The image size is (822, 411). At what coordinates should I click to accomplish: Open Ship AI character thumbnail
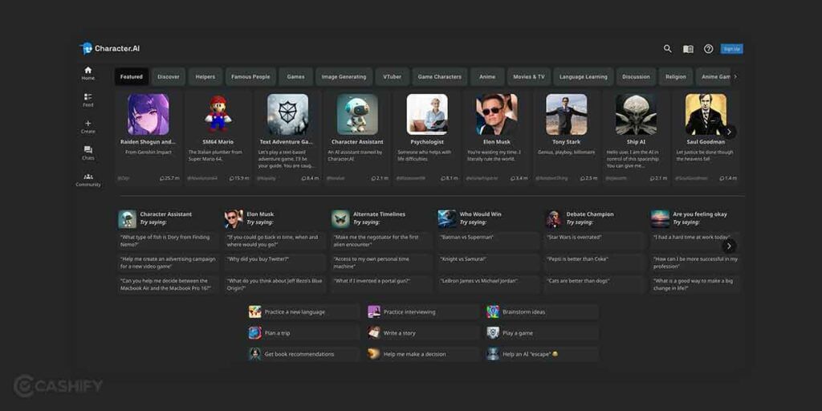pos(636,114)
